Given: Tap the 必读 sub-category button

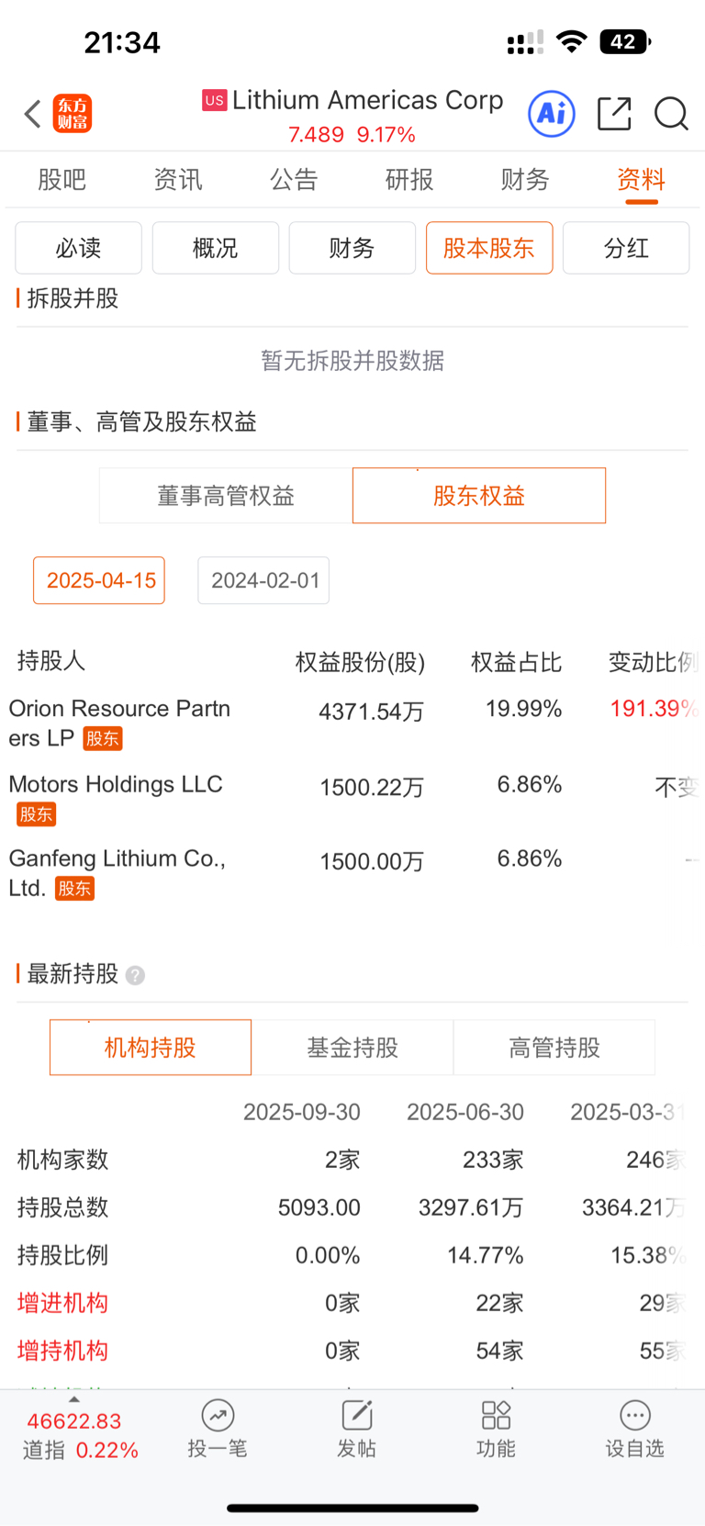Looking at the screenshot, I should [79, 248].
